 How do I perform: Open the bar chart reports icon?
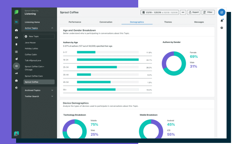(16, 73)
